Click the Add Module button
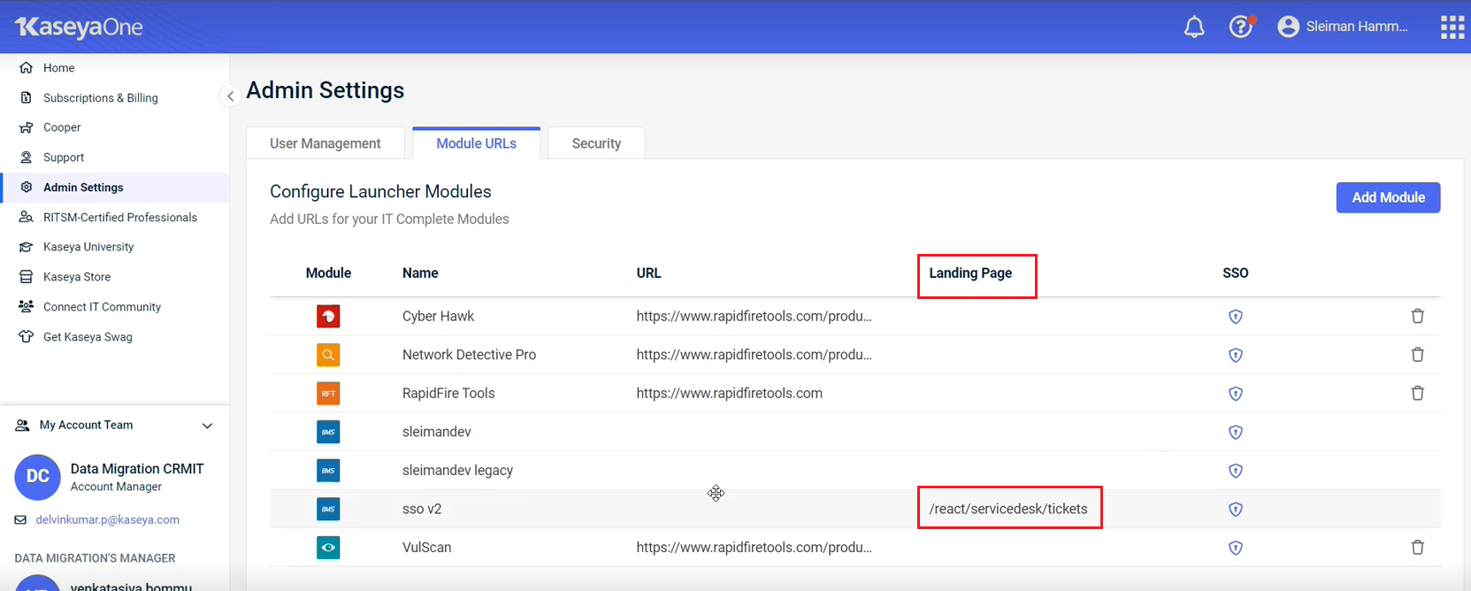Image resolution: width=1471 pixels, height=591 pixels. (1388, 197)
